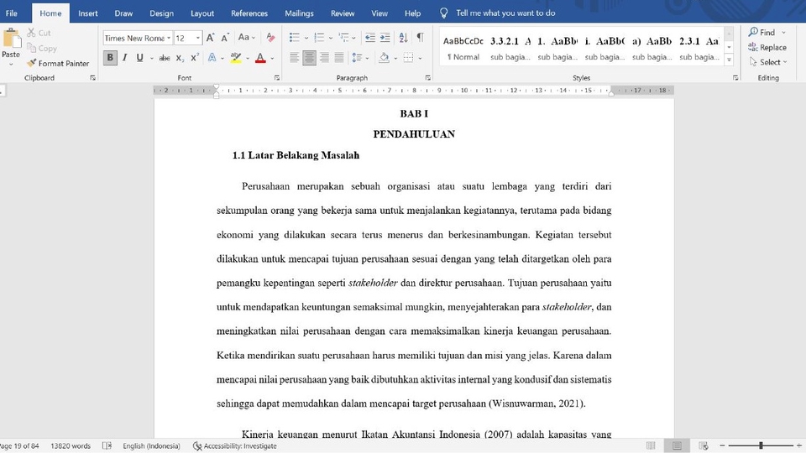Click the proofing book icon in status bar

click(x=107, y=445)
